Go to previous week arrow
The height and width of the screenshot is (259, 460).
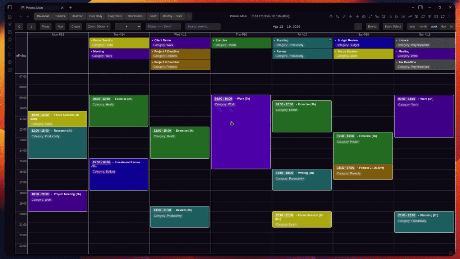click(x=19, y=27)
